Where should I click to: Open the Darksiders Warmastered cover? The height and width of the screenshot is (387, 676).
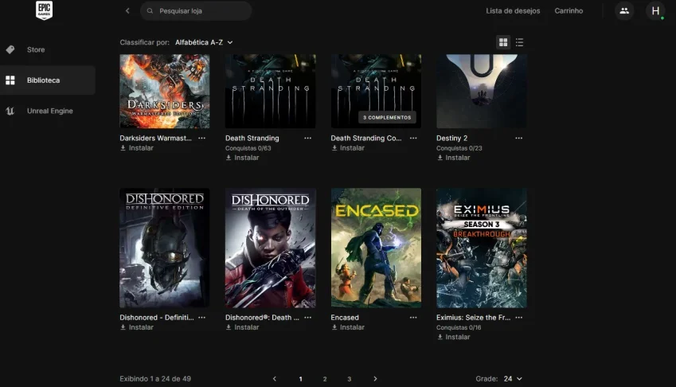(165, 91)
